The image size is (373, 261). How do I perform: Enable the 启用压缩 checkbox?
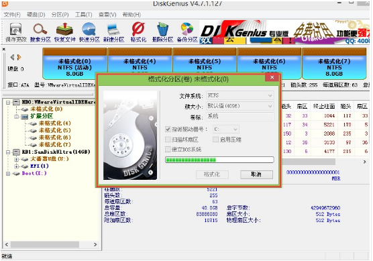[215, 140]
